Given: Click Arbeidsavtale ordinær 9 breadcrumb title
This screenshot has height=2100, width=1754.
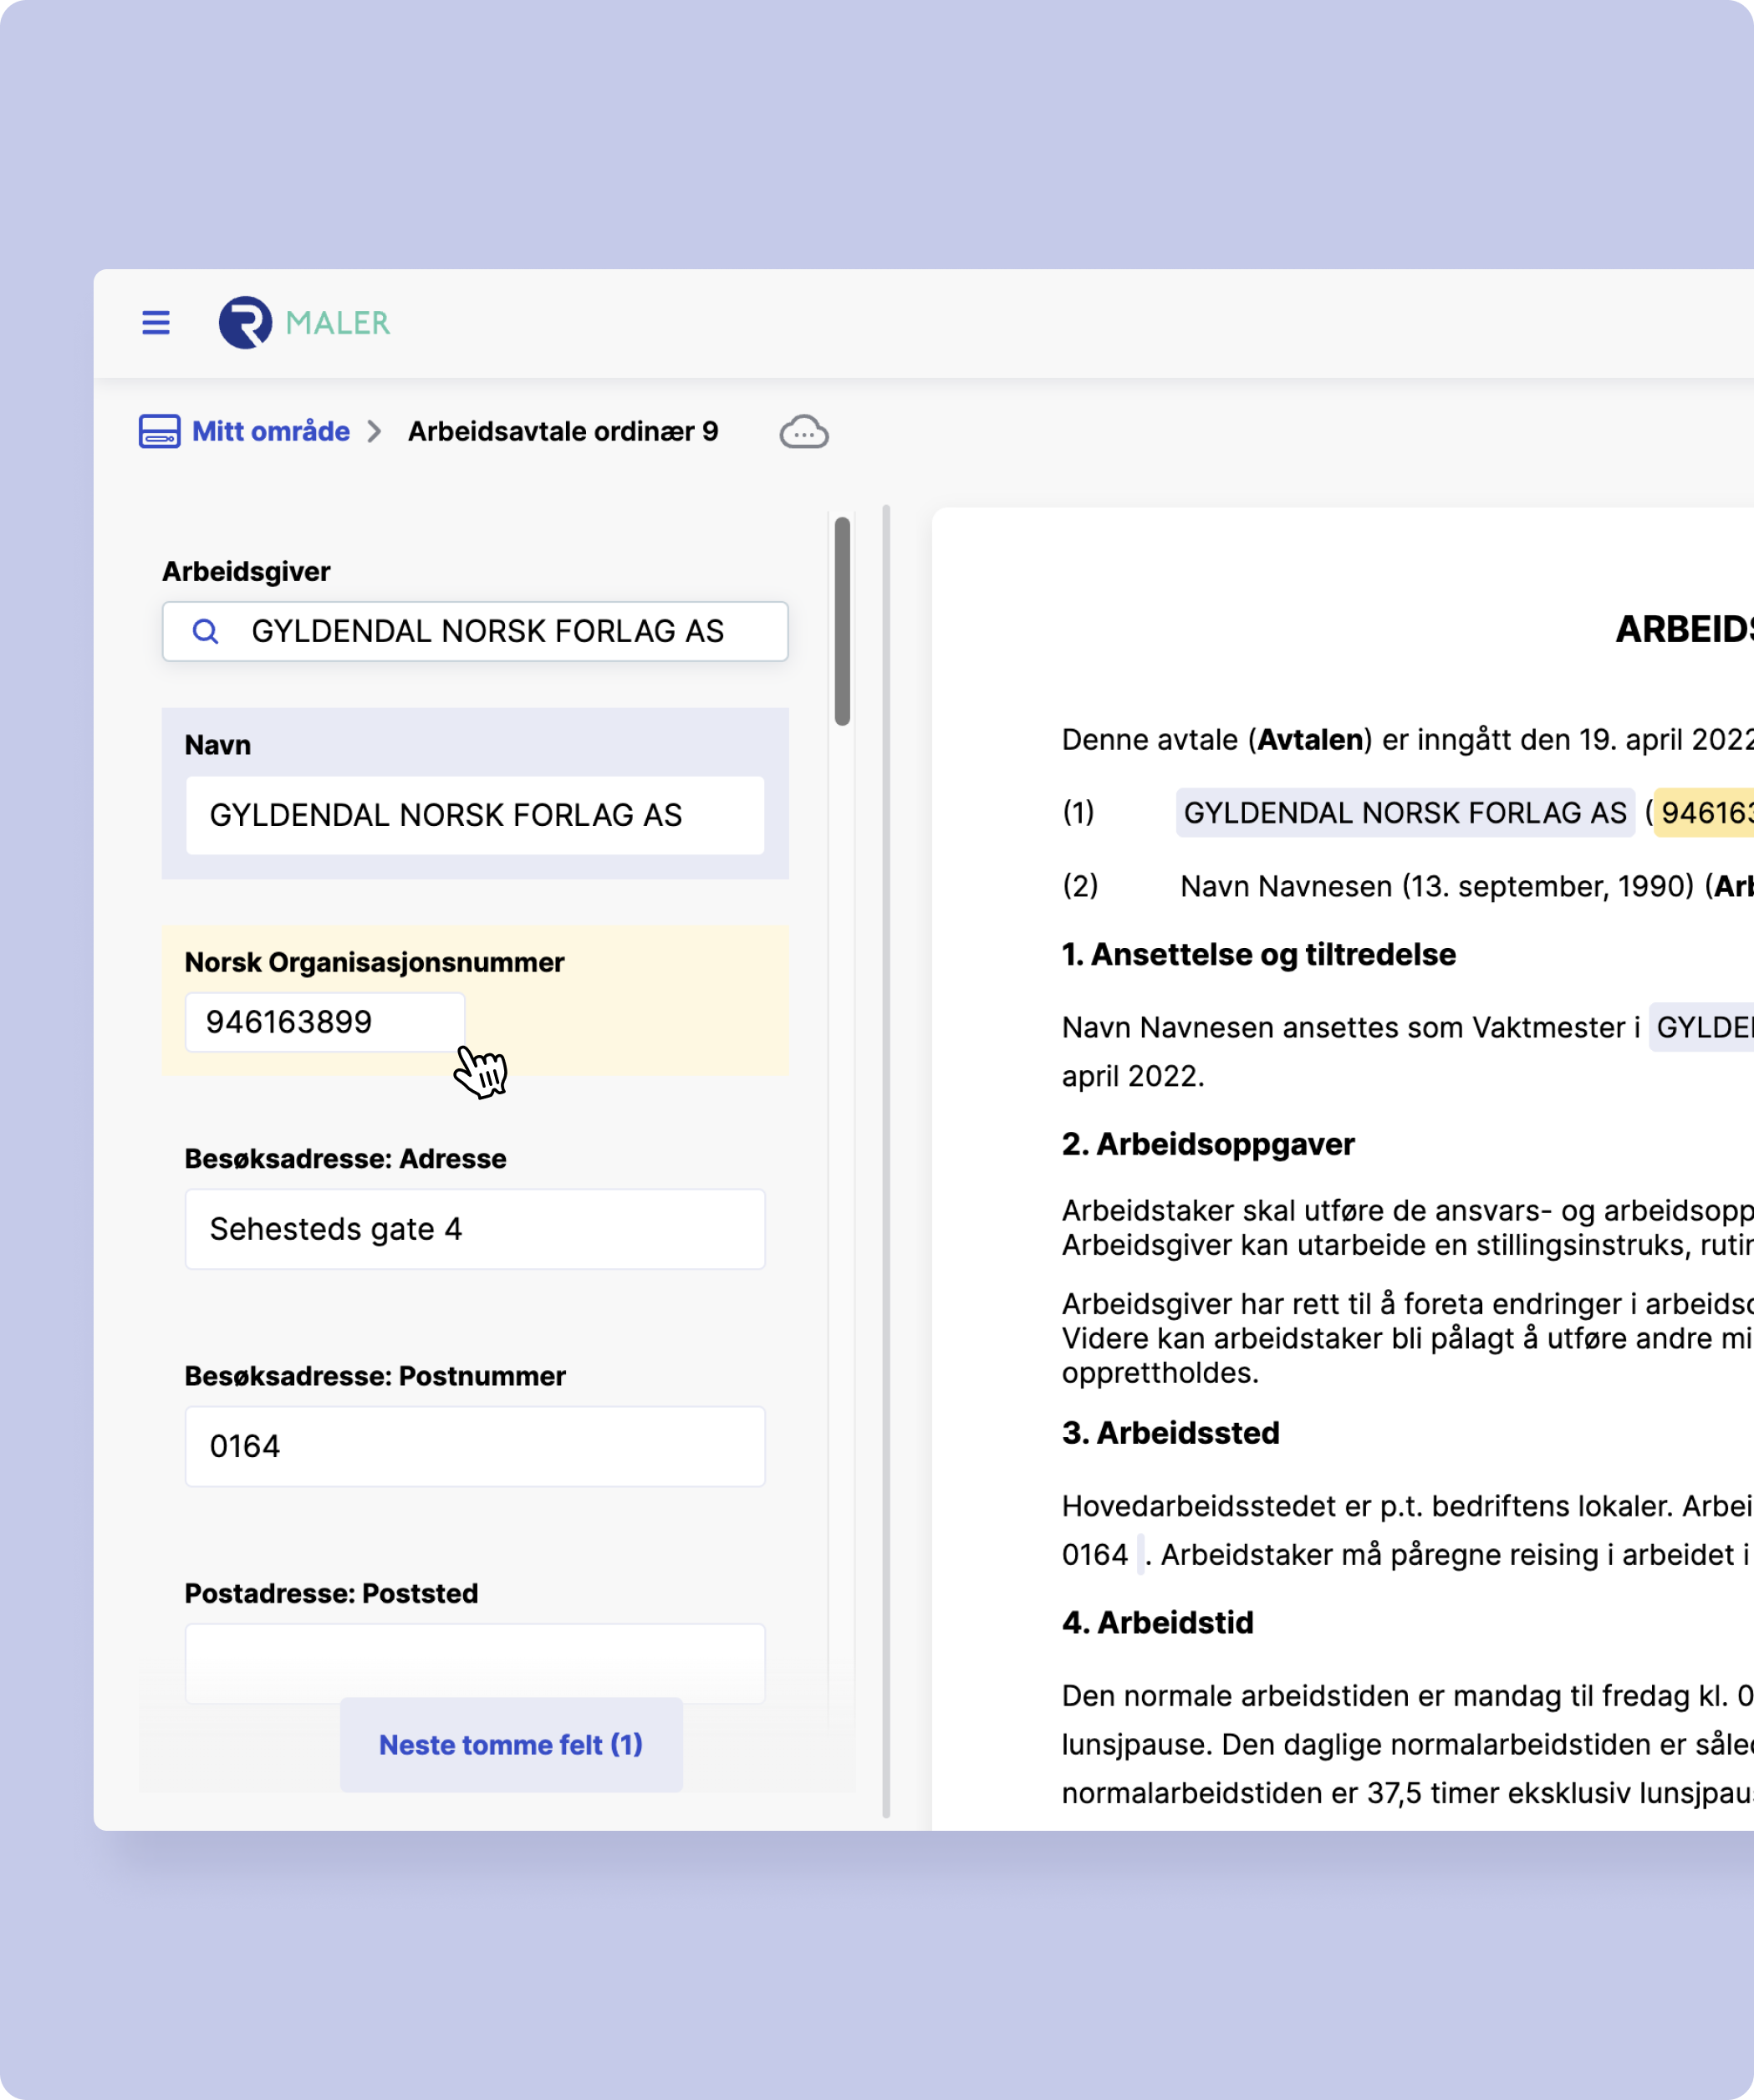Looking at the screenshot, I should coord(562,432).
